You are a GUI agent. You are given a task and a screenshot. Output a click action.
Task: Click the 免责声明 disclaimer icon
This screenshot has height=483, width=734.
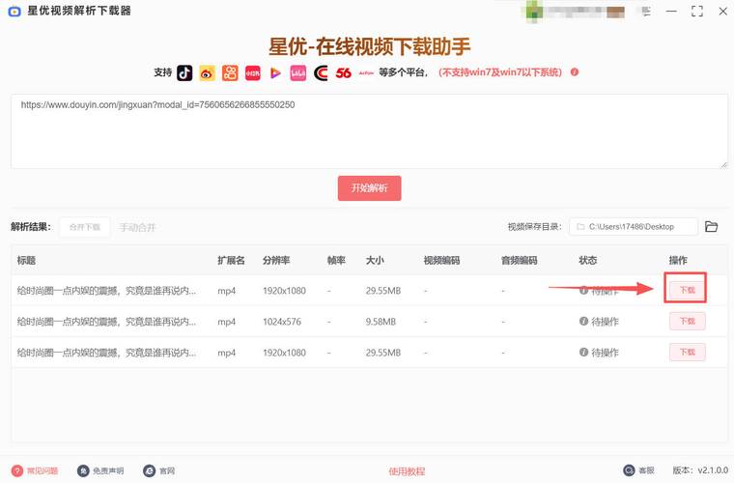tap(83, 470)
